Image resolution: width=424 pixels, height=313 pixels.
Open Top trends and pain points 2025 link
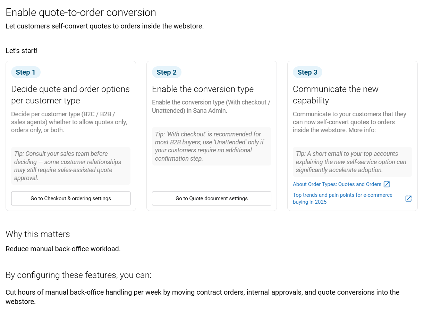tap(342, 198)
